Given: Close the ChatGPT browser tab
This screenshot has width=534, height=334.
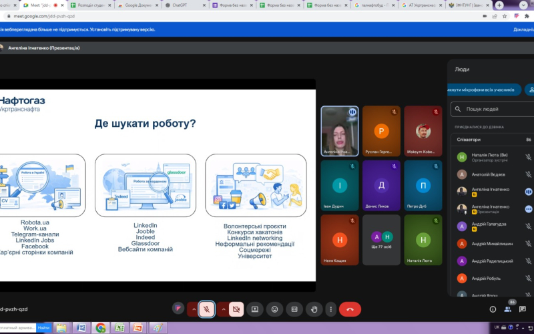Looking at the screenshot, I should pos(204,5).
